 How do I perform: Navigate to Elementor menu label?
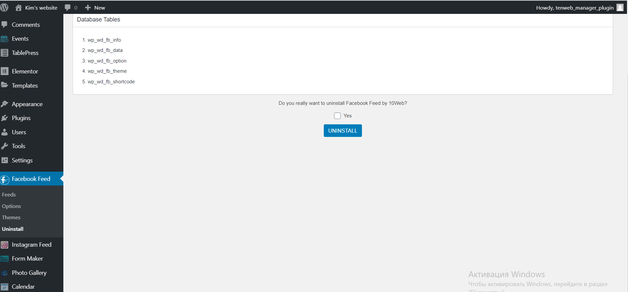point(25,71)
